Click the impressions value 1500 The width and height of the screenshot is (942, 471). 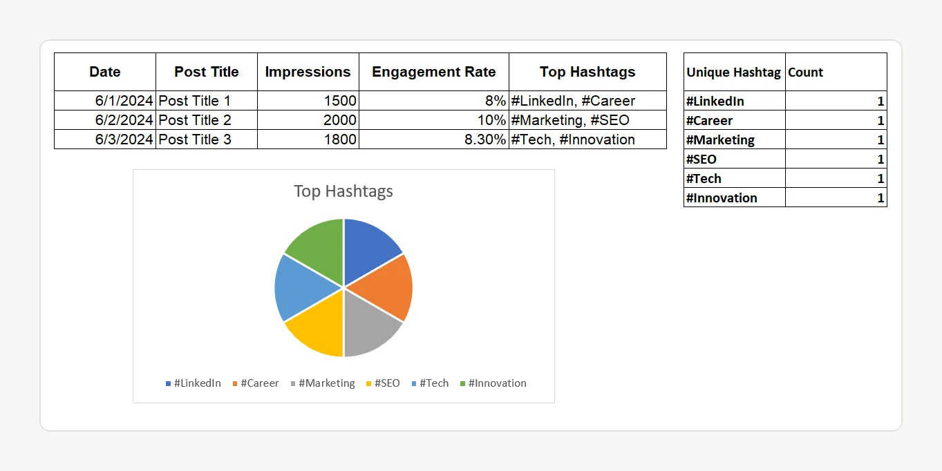coord(308,101)
